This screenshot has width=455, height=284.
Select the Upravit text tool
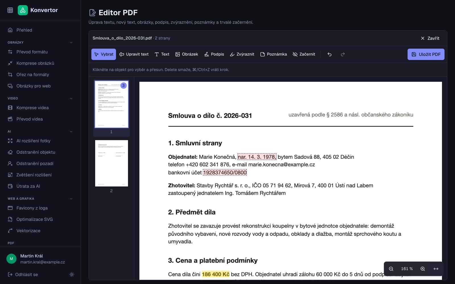click(x=134, y=54)
